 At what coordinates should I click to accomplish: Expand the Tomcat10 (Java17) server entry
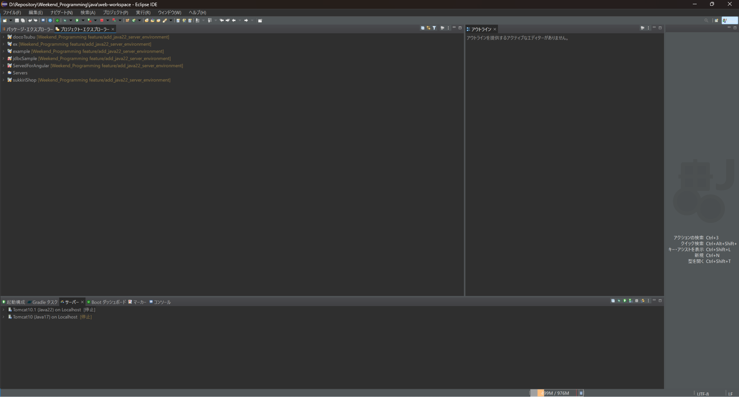pos(3,317)
